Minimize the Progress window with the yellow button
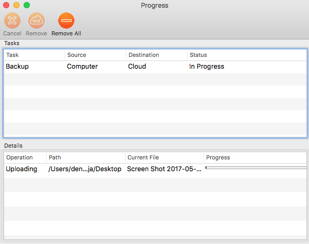309x244 pixels. pyautogui.click(x=16, y=5)
